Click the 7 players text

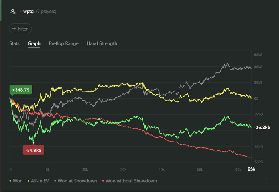tap(46, 12)
